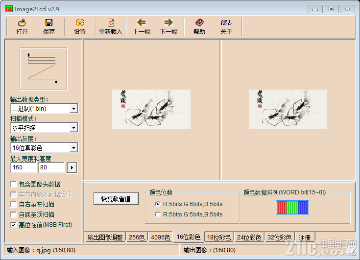Toggle 字节内象素数据反序 checkbox
This screenshot has width=360, height=260.
pyautogui.click(x=14, y=194)
